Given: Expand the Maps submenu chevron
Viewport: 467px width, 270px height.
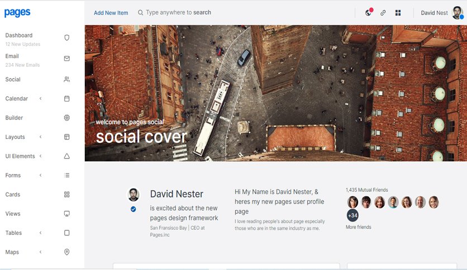Looking at the screenshot, I should point(41,252).
